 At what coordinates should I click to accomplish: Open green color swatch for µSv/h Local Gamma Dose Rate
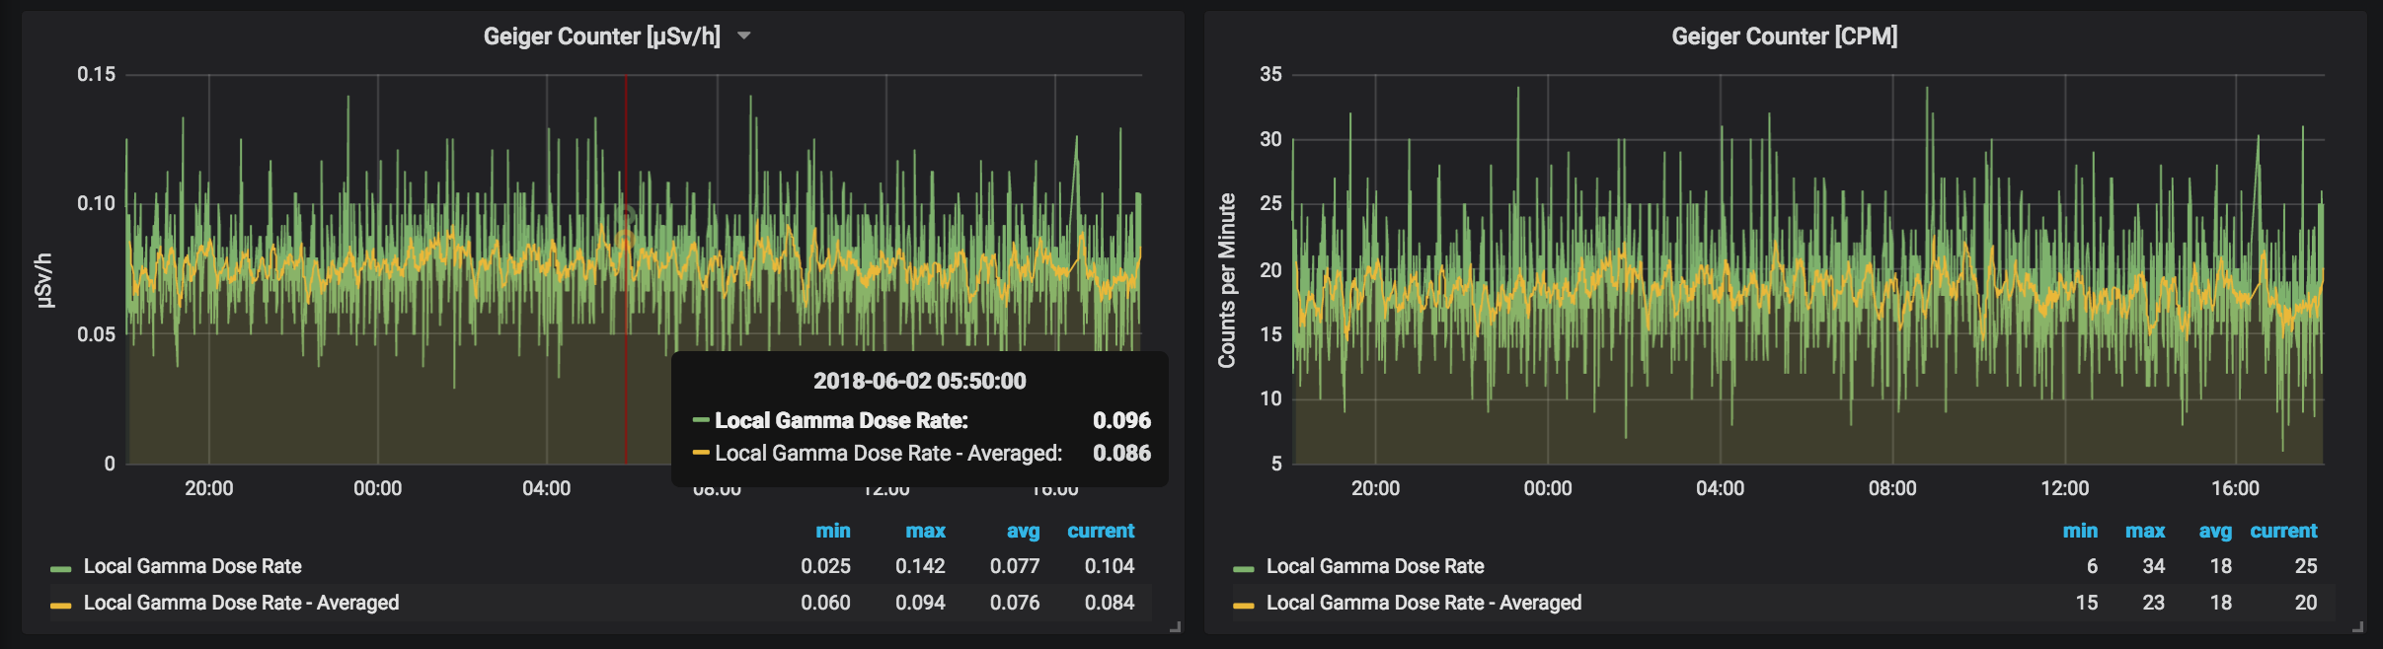tap(60, 569)
